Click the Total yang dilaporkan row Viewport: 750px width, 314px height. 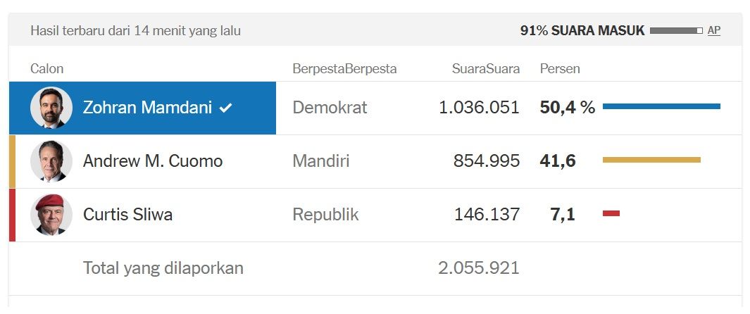(163, 268)
